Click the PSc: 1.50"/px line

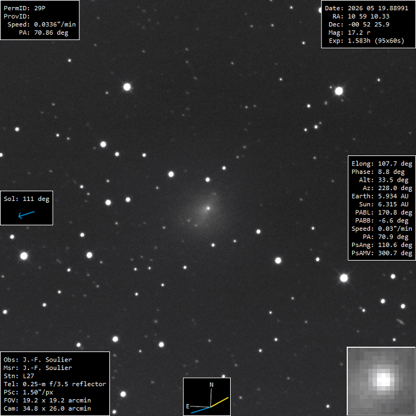pyautogui.click(x=28, y=392)
